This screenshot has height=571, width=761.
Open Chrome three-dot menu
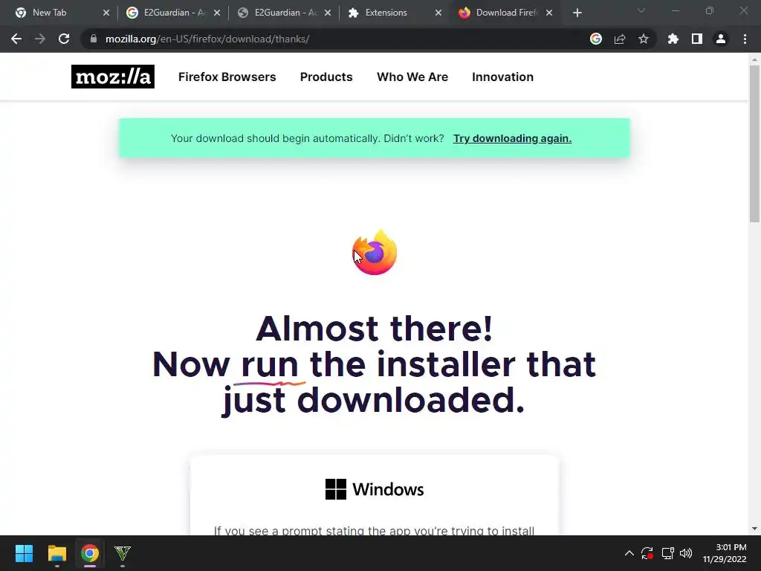click(745, 39)
